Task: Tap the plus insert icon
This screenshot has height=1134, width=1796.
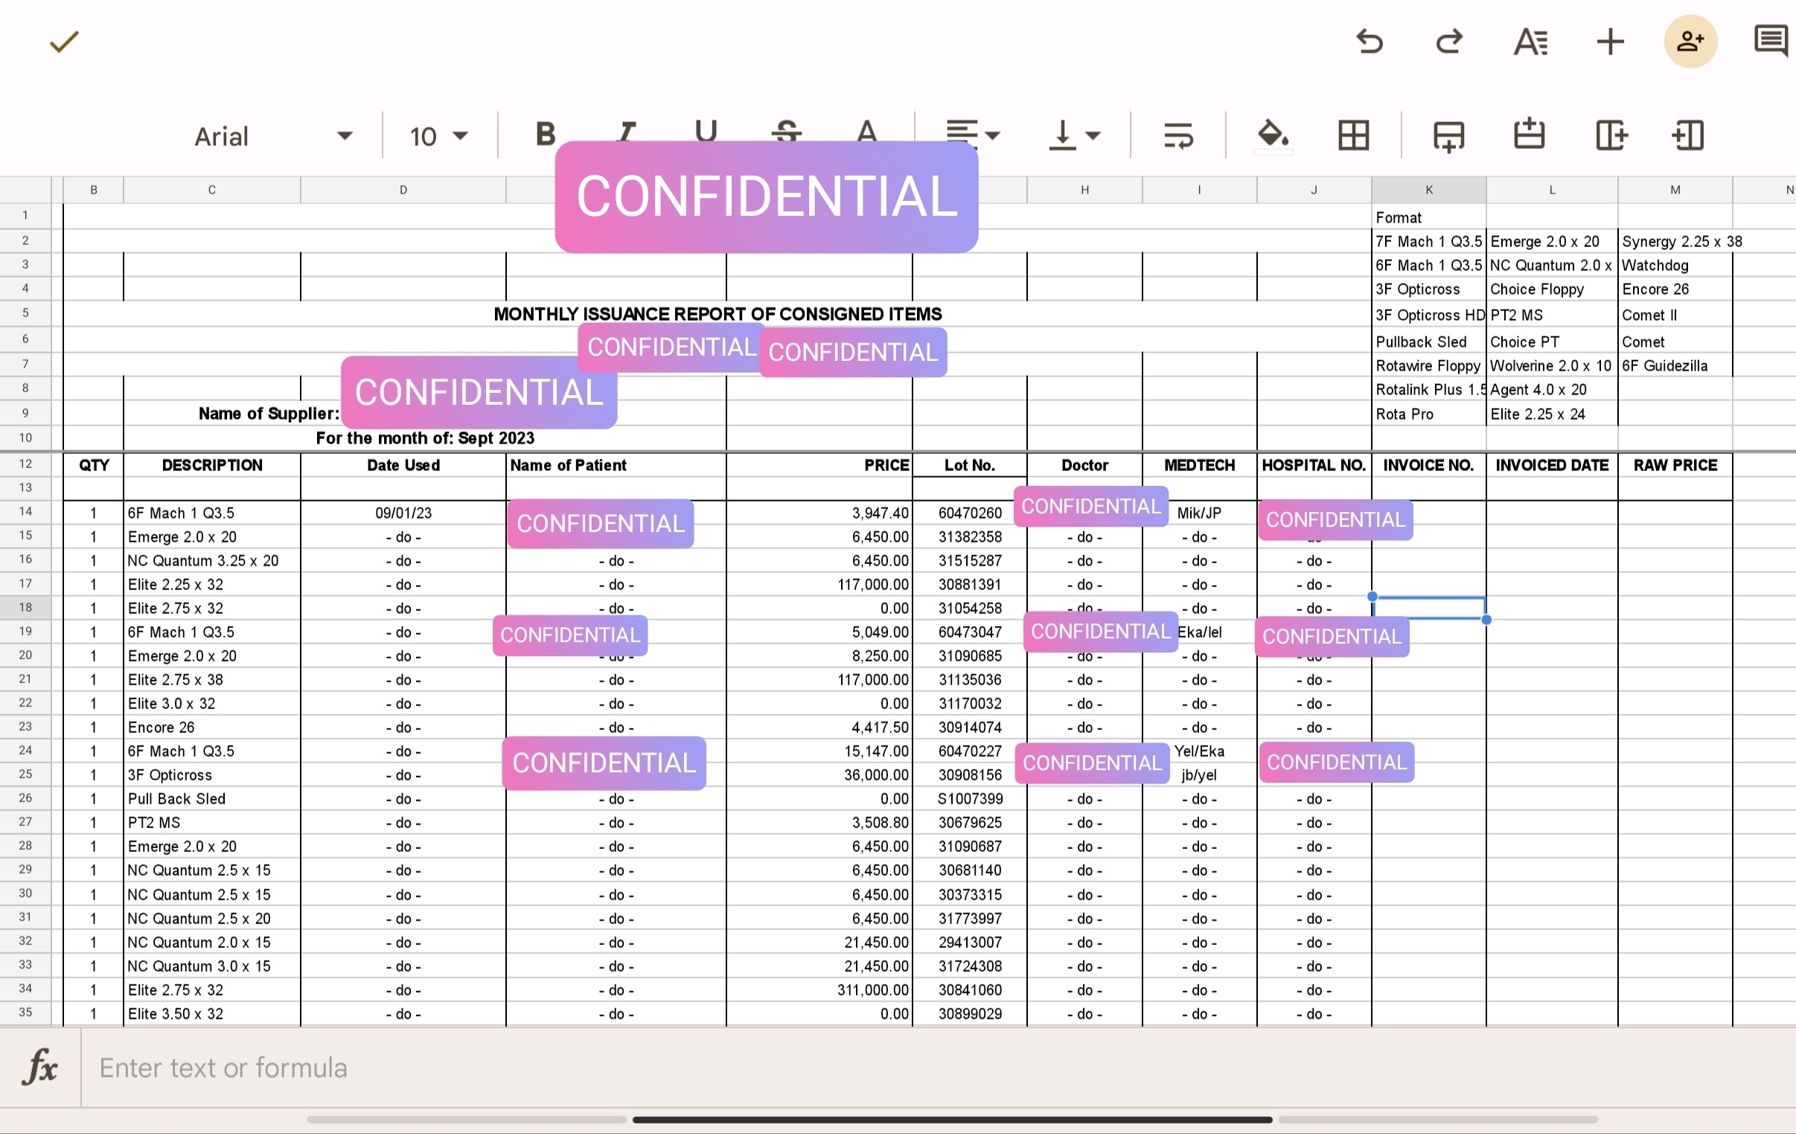Action: tap(1609, 42)
